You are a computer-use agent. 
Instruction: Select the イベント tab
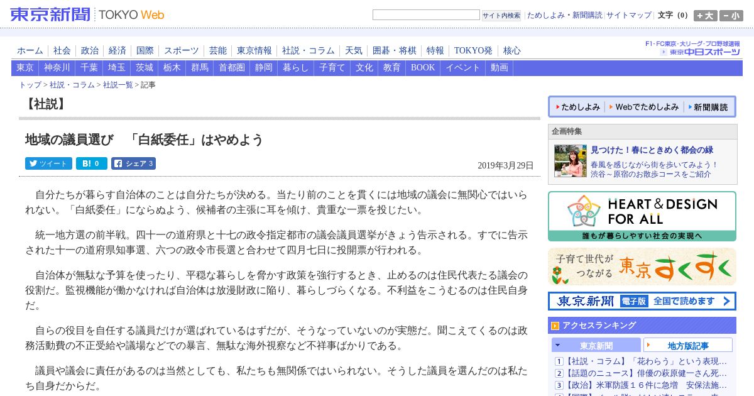click(x=463, y=68)
